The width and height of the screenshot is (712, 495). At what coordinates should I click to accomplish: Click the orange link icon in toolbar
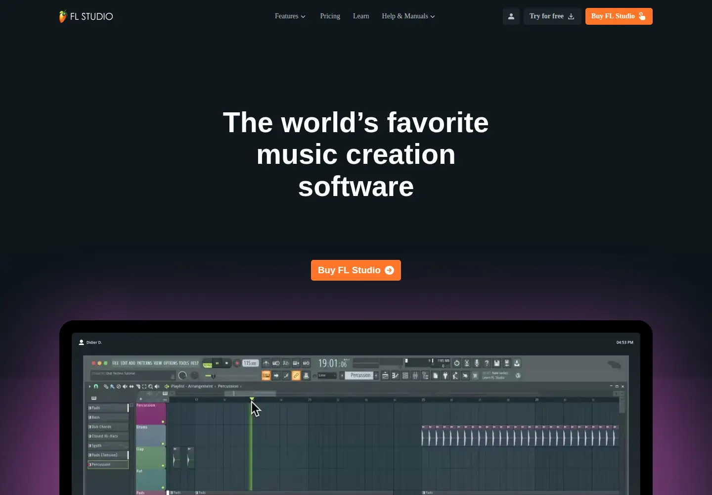(296, 375)
